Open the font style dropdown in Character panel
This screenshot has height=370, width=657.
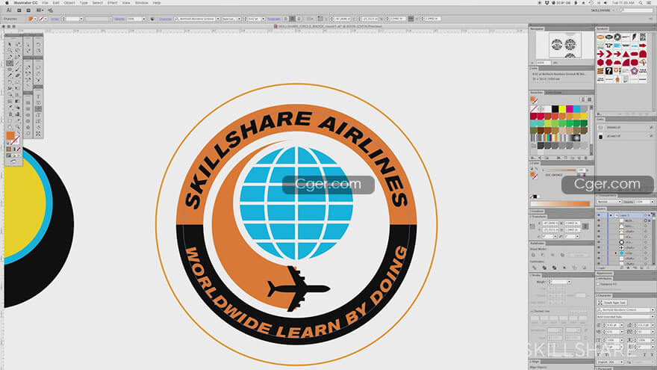click(x=653, y=317)
